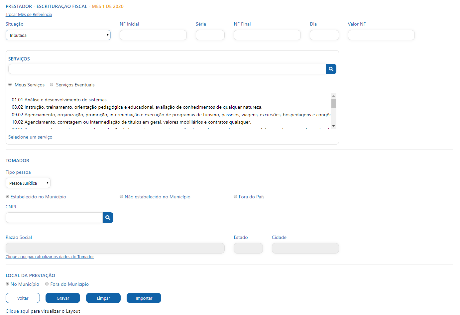Open Trocar Mês de Referência link
Viewport: 460px width, 315px height.
click(x=29, y=14)
